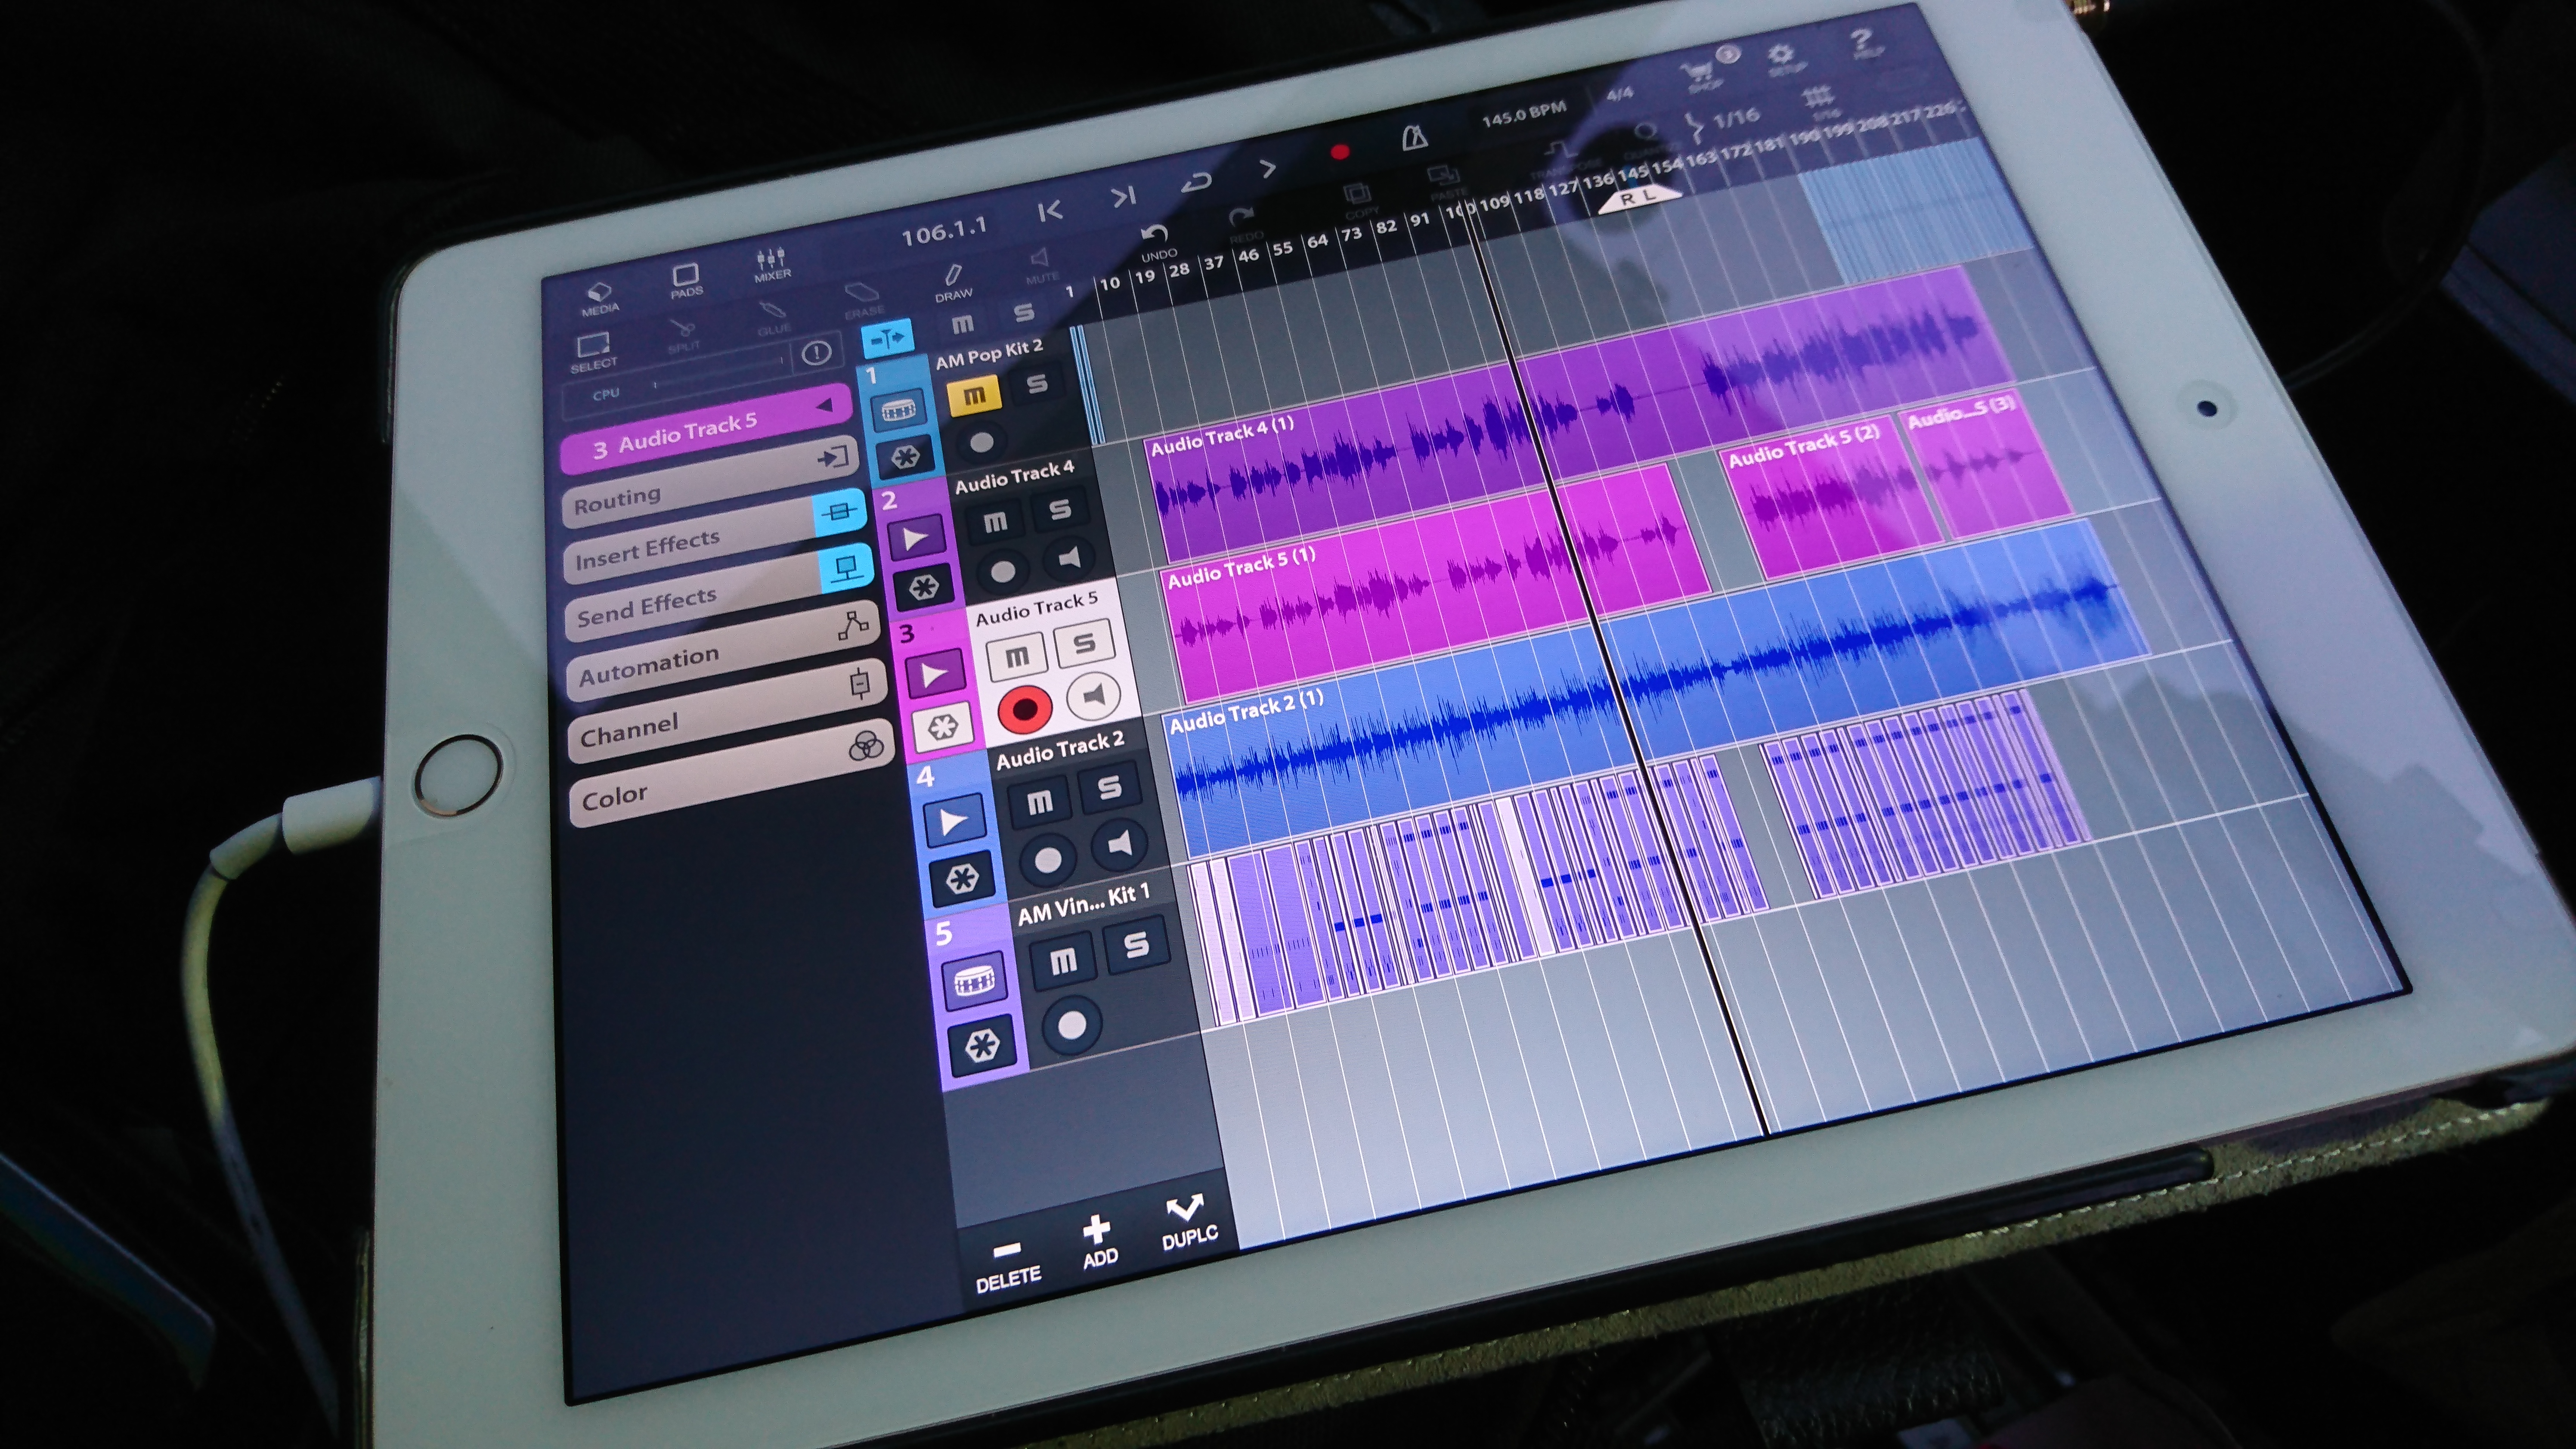Open the Mixer panel
The width and height of the screenshot is (2576, 1449).
point(771,263)
